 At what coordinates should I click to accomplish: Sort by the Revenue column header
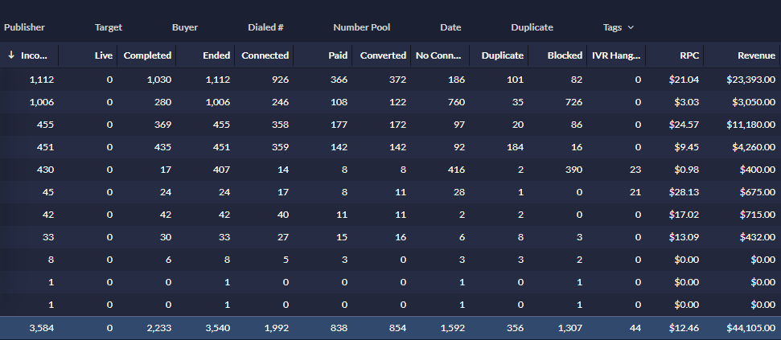[756, 55]
